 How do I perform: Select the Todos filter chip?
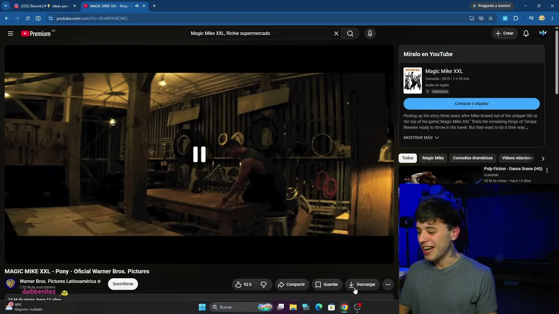[407, 158]
